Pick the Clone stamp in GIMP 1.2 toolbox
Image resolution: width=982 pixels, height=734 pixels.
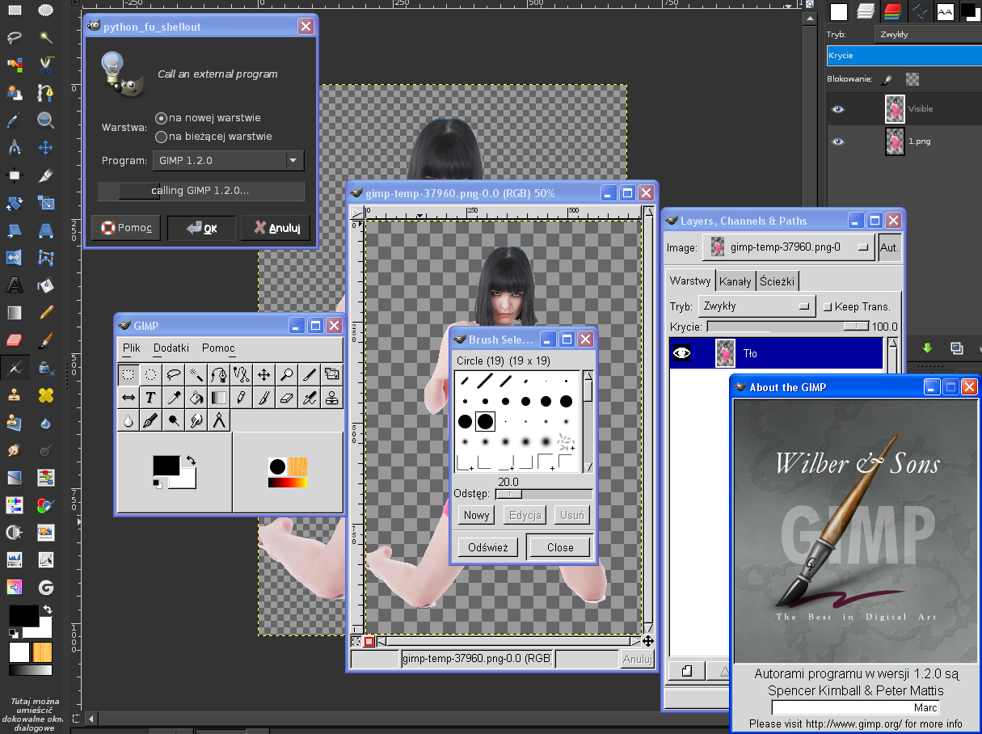click(331, 398)
